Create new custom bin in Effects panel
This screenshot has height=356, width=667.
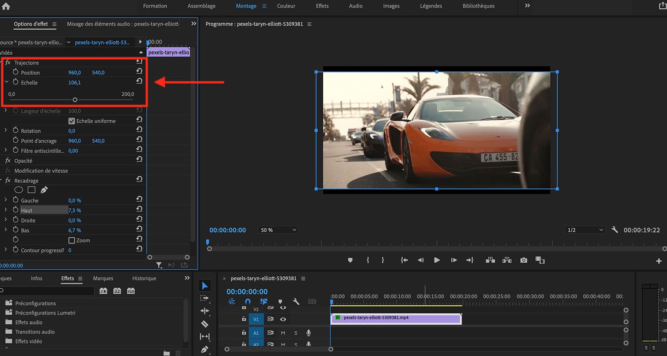[166, 353]
